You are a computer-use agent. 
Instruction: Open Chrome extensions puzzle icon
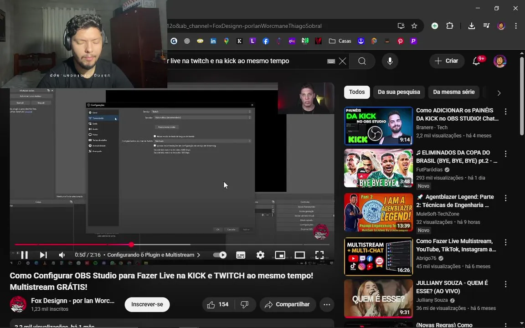pyautogui.click(x=450, y=26)
